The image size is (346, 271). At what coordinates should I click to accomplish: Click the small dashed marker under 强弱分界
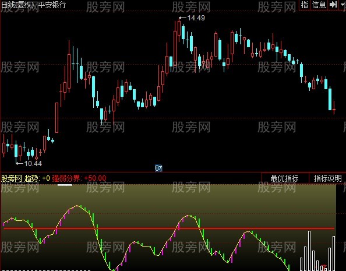pyautogui.click(x=65, y=185)
